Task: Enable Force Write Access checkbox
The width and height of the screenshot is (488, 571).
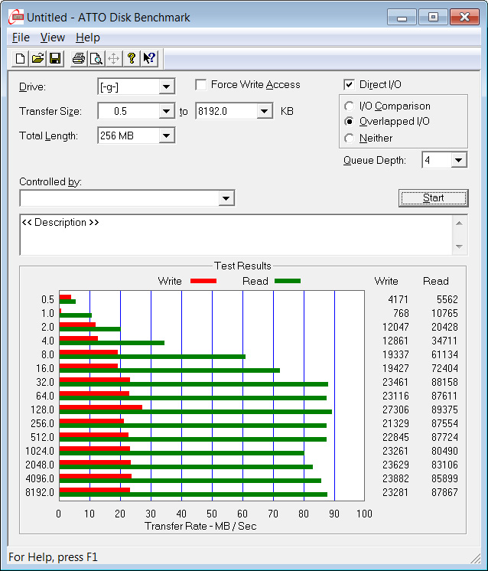Action: pyautogui.click(x=201, y=84)
